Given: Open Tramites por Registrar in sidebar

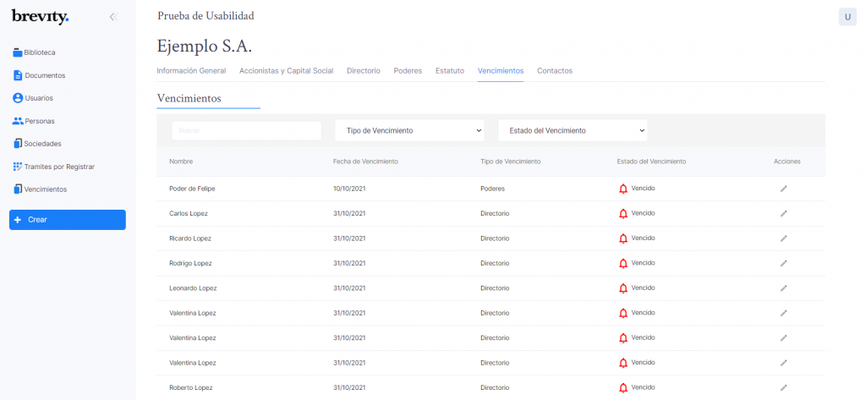Looking at the screenshot, I should pyautogui.click(x=53, y=167).
